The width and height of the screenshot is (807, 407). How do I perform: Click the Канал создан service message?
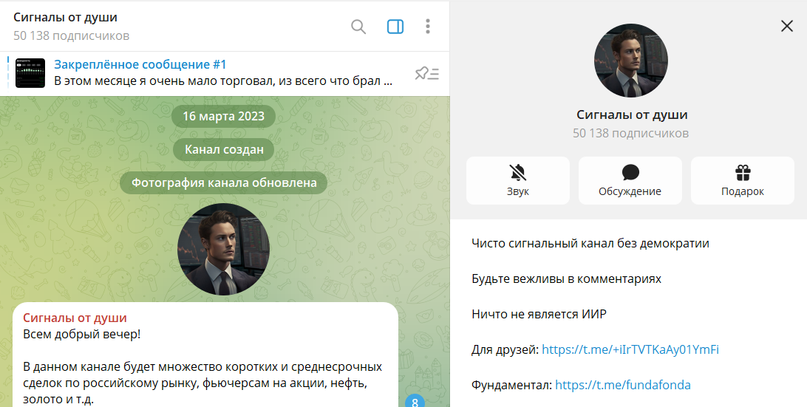point(223,150)
